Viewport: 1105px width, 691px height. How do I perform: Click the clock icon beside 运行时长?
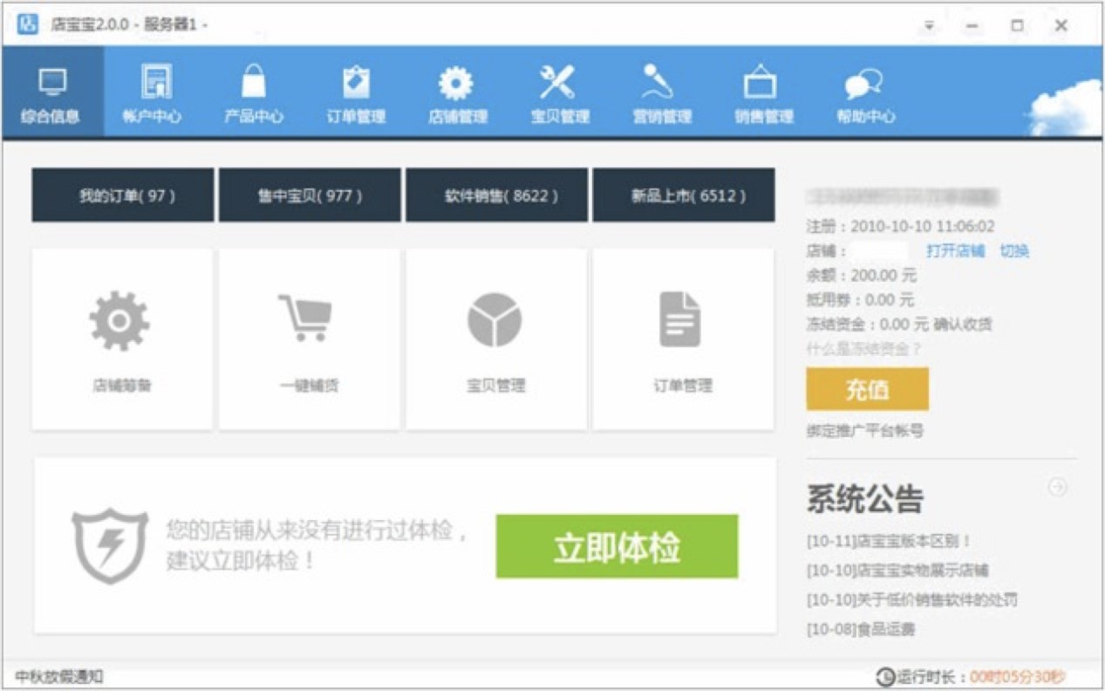[885, 676]
